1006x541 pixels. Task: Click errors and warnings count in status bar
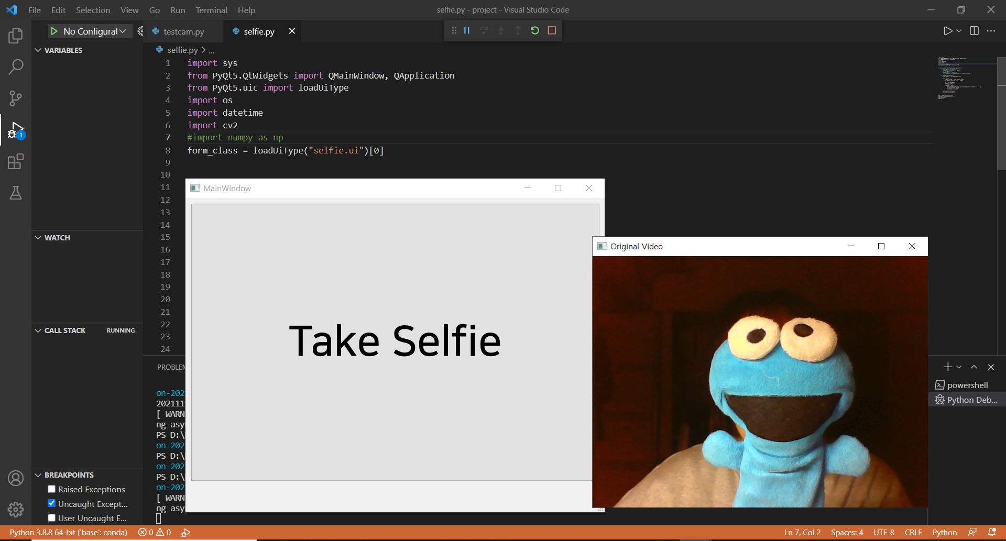(155, 532)
